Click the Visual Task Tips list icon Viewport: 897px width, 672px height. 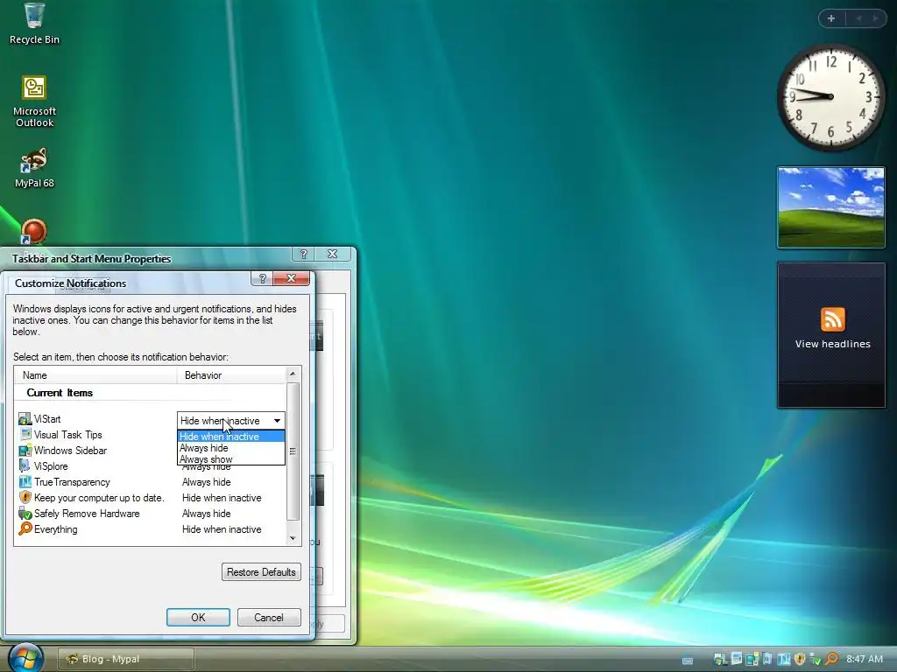(25, 435)
